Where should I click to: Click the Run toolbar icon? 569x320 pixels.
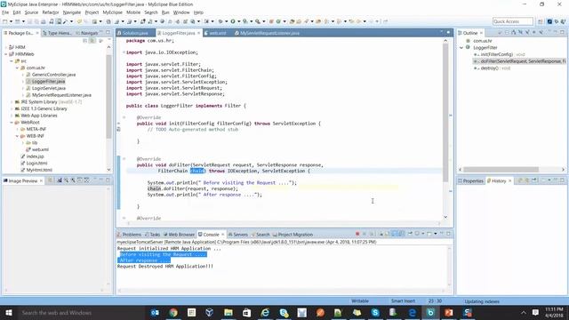(x=233, y=21)
